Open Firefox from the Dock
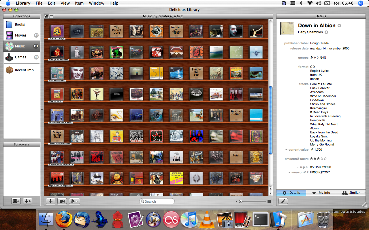 tap(64, 220)
